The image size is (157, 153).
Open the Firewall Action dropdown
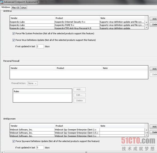pyautogui.click(x=33, y=83)
